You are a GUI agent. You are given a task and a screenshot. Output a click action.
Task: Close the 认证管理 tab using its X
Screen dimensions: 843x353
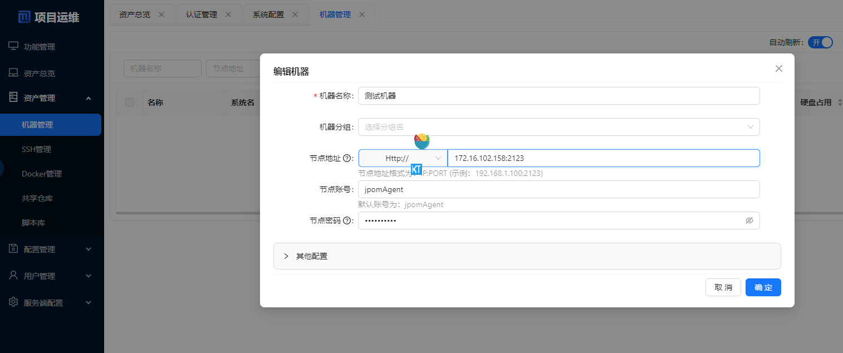[228, 14]
